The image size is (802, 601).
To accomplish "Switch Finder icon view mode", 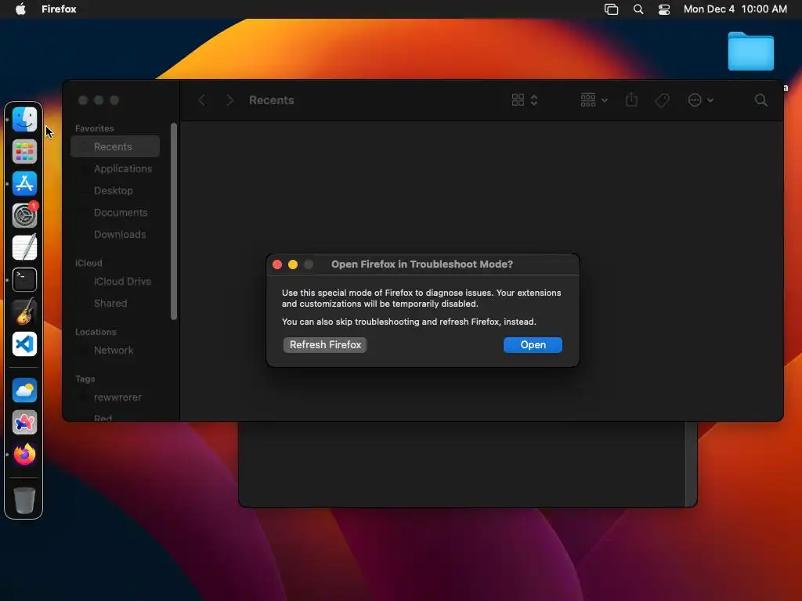I will click(x=524, y=99).
